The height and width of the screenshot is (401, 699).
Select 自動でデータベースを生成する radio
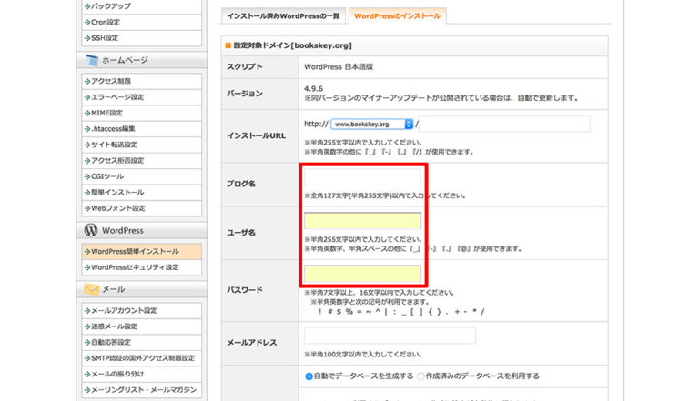[x=309, y=376]
